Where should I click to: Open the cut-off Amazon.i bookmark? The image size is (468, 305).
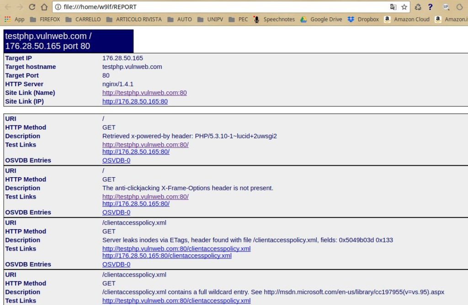[x=451, y=19]
